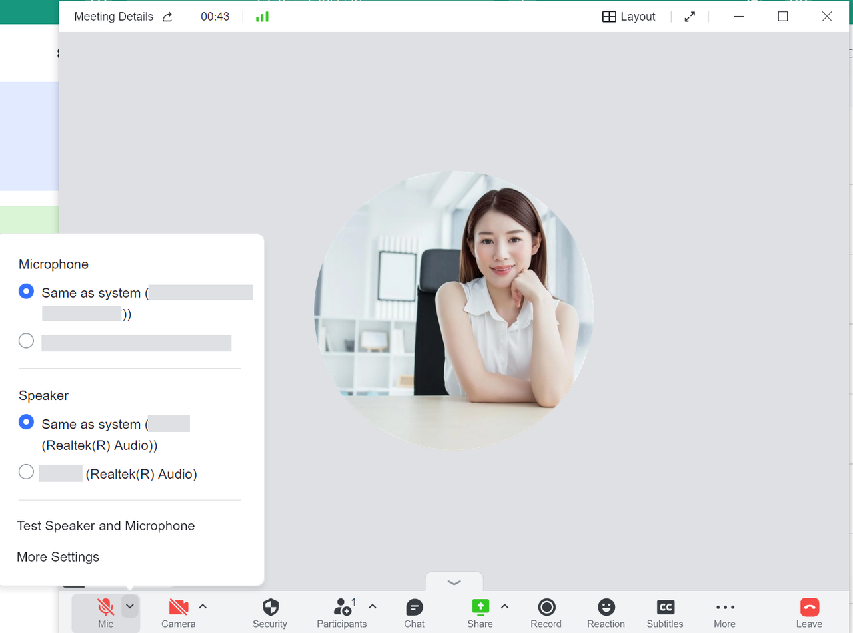Collapse the bottom toolbar via chevron
This screenshot has width=853, height=633.
coord(454,582)
